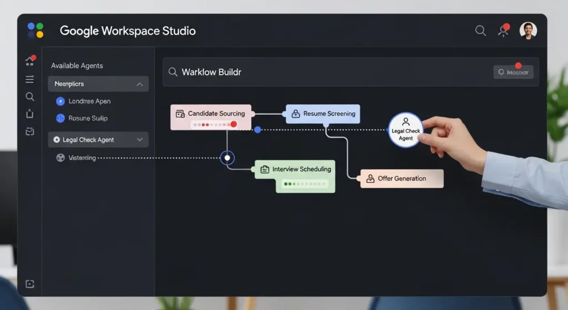Click the Candidate Sourcing node icon
The image size is (568, 310).
180,114
